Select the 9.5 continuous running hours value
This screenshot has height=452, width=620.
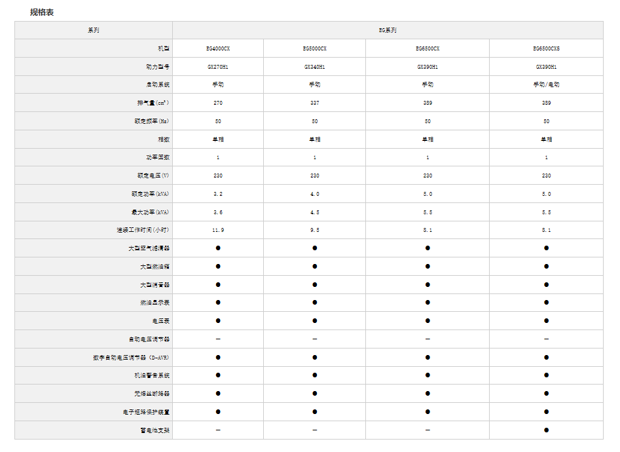315,230
